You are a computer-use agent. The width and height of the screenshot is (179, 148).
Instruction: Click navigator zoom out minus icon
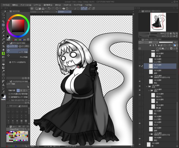165,34
